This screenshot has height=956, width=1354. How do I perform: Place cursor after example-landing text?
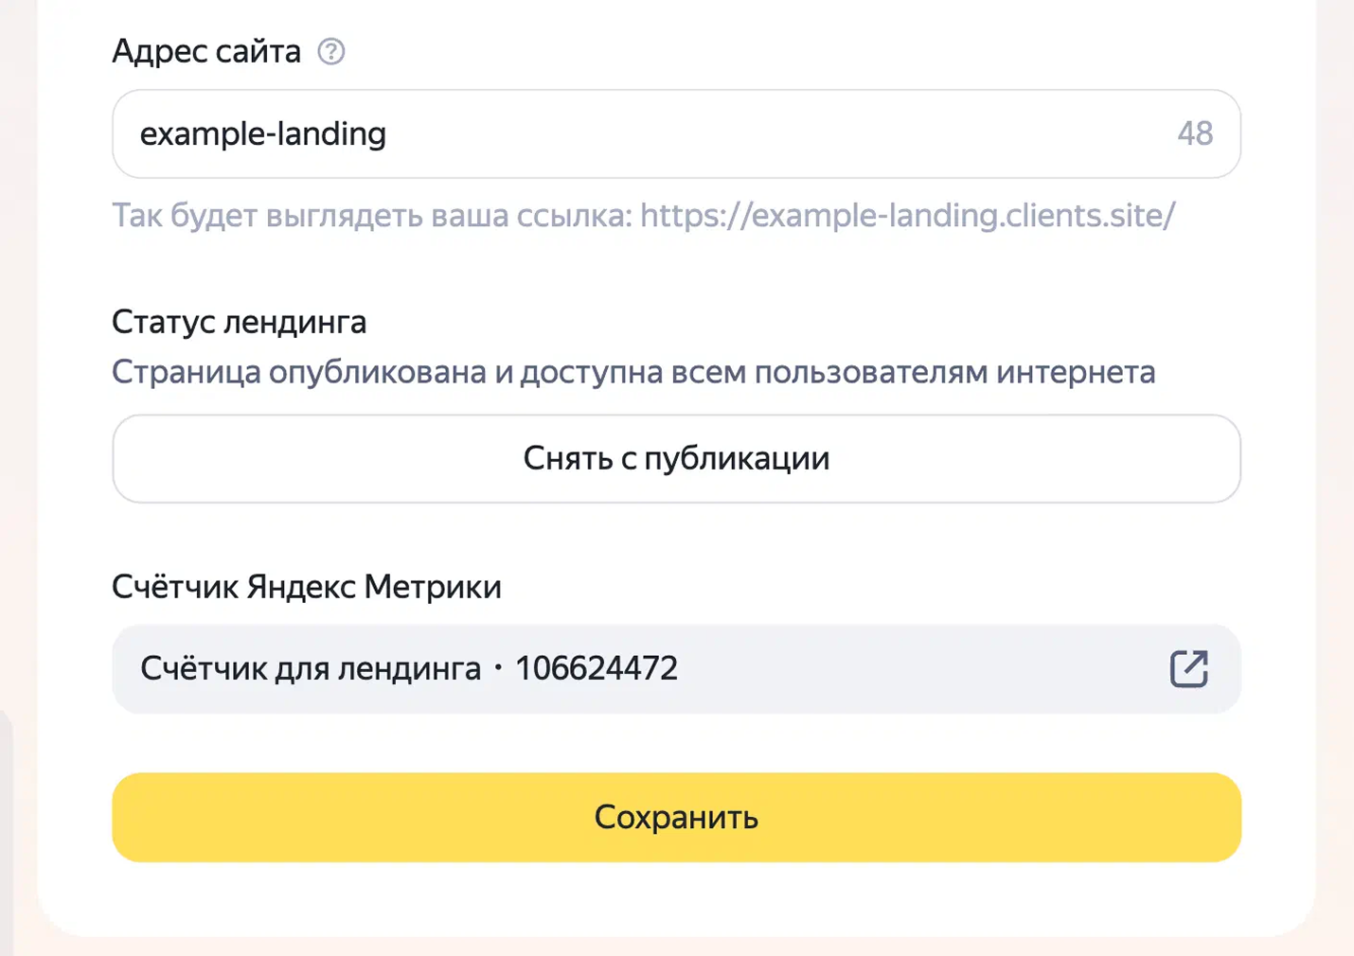388,133
